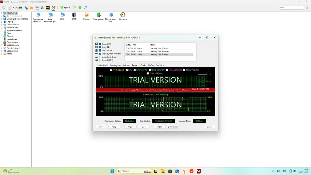311x175 pixels.
Task: Expand the Мультимедиа tree node
Action: pos(2,28)
